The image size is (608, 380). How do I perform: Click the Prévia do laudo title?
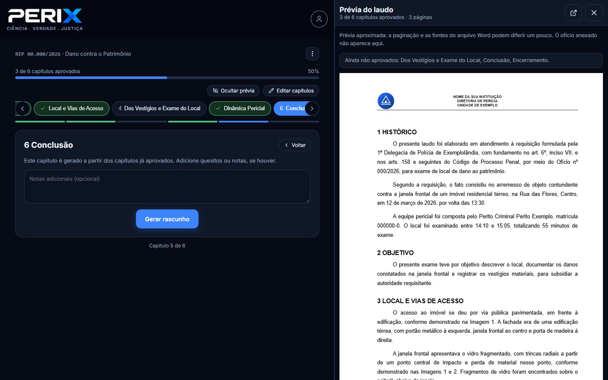(x=366, y=10)
